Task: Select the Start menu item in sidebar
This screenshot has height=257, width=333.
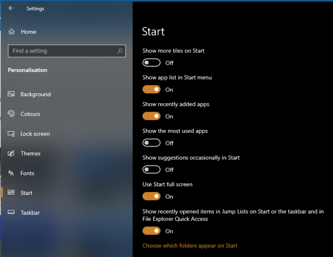Action: point(26,193)
